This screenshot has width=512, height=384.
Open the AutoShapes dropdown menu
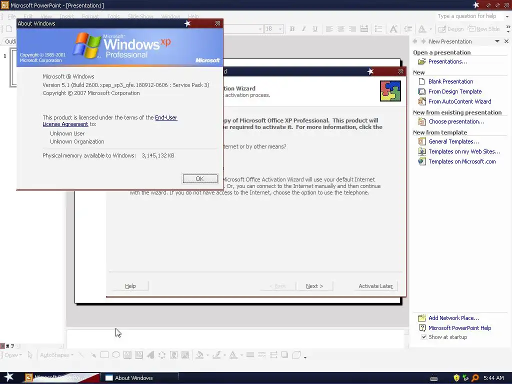[x=56, y=355]
